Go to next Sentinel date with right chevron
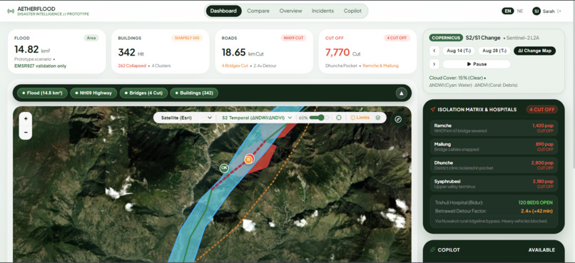Image resolution: width=575 pixels, height=263 pixels. click(434, 64)
